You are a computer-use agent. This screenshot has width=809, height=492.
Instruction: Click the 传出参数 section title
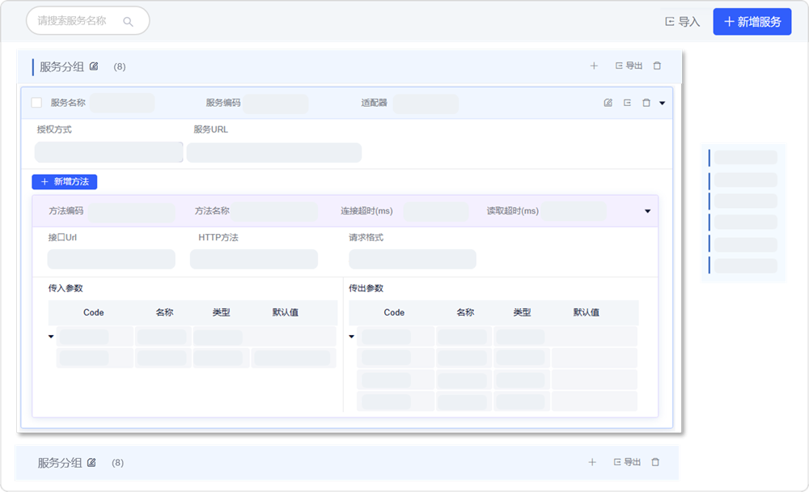366,288
